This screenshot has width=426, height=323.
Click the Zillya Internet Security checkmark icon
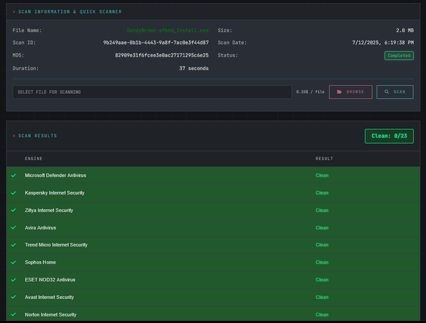pyautogui.click(x=13, y=210)
